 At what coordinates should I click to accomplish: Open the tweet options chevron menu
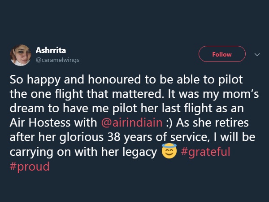pyautogui.click(x=257, y=55)
